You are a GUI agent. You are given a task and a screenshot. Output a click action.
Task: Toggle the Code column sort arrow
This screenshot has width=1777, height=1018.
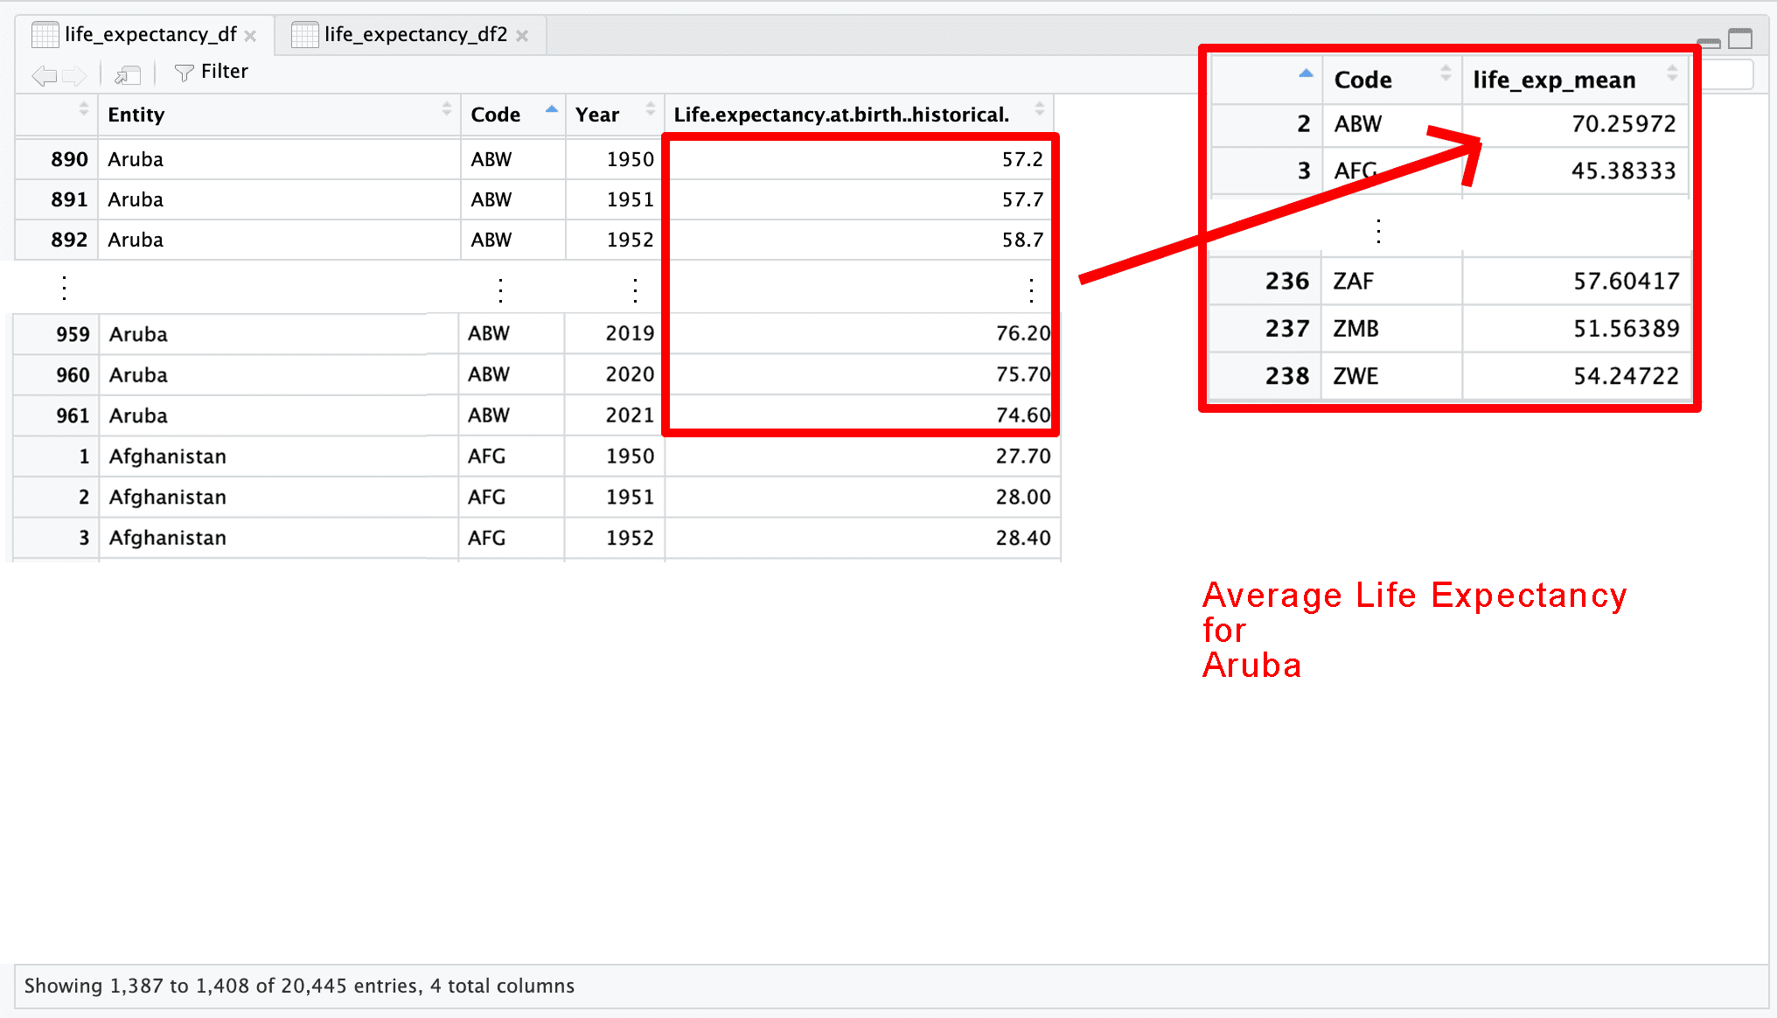pos(552,109)
